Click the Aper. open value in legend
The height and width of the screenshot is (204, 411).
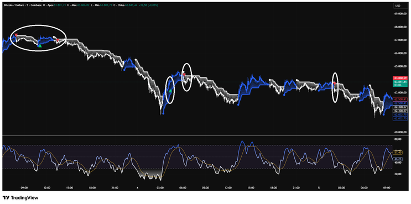(60, 5)
